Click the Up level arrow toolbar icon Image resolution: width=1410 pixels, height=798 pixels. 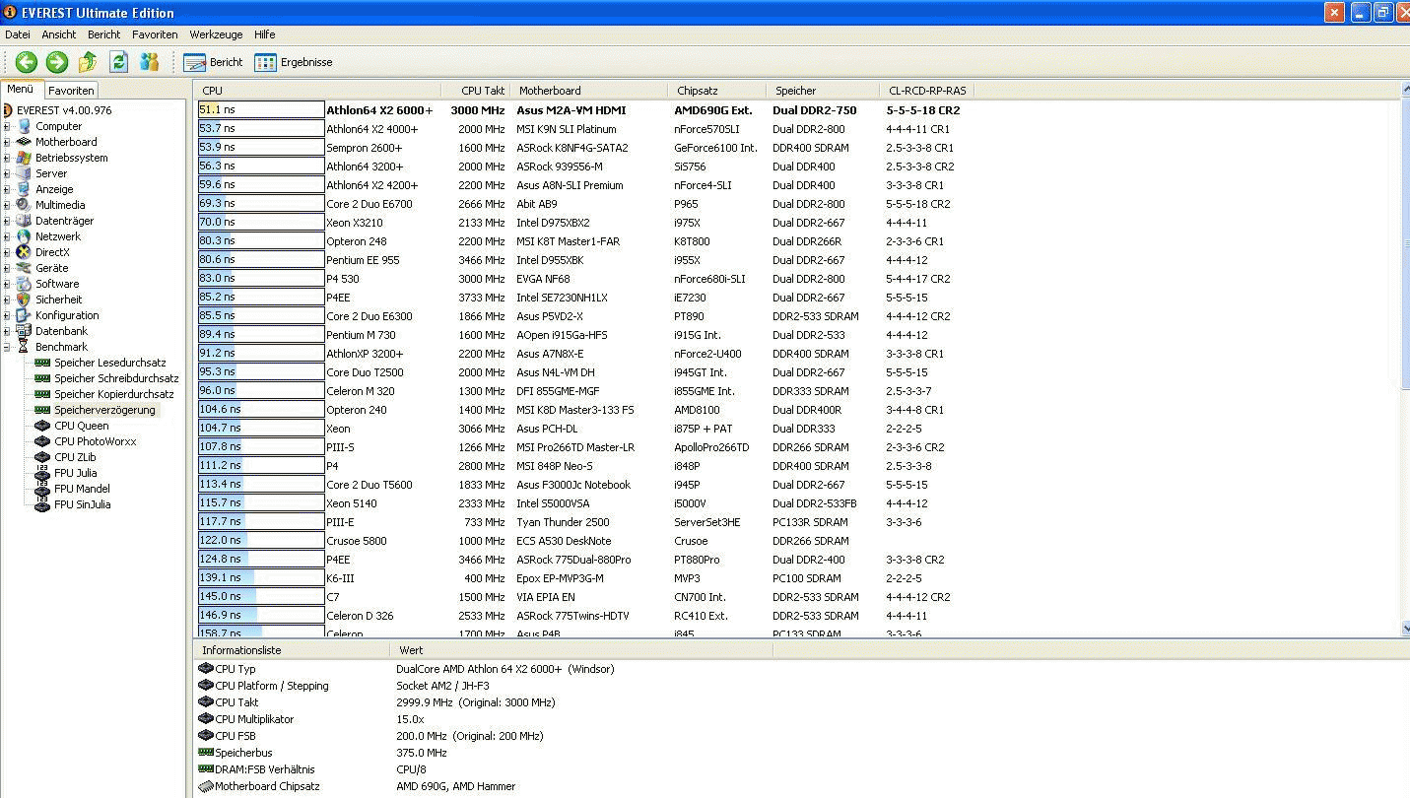tap(88, 62)
